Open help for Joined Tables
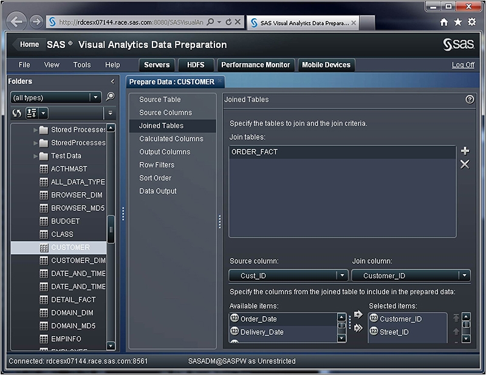The image size is (486, 375). [x=470, y=100]
